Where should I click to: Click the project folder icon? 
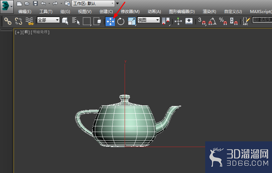coord(67,3)
